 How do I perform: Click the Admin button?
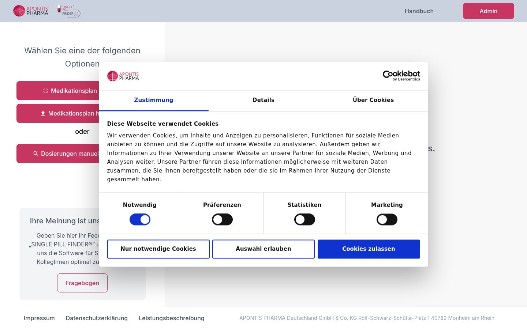point(489,11)
